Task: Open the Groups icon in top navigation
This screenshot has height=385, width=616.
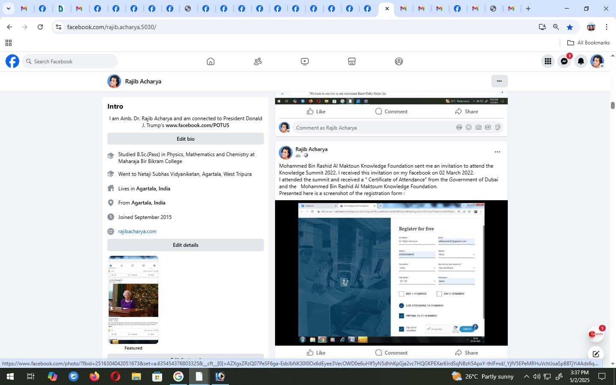Action: point(399,61)
